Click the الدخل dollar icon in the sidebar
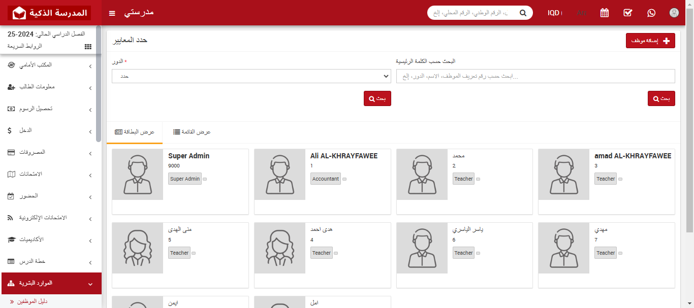Screen dimensions: 694x308 pyautogui.click(x=10, y=130)
